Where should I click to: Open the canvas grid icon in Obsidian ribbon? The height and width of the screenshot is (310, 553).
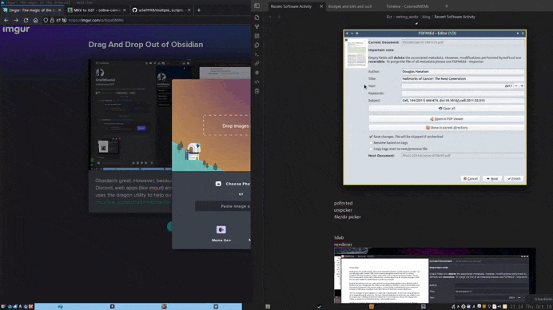[x=257, y=36]
